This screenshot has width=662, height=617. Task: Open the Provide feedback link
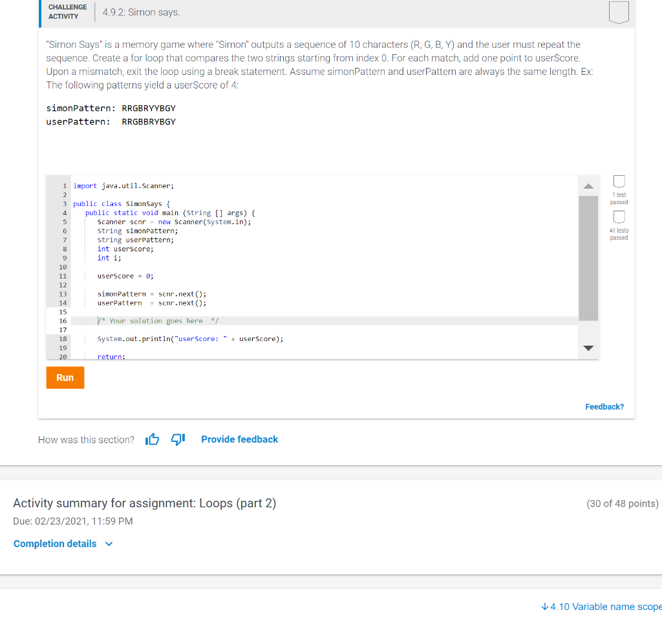coord(239,439)
